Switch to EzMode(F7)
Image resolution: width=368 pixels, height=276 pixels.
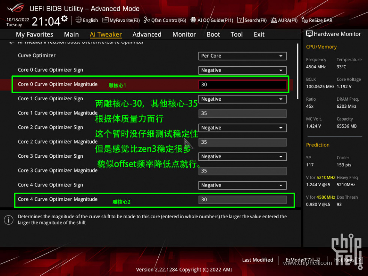pos(303,260)
